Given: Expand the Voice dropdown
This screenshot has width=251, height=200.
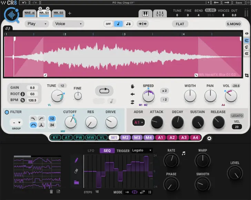Looking at the screenshot, I should 68,24.
